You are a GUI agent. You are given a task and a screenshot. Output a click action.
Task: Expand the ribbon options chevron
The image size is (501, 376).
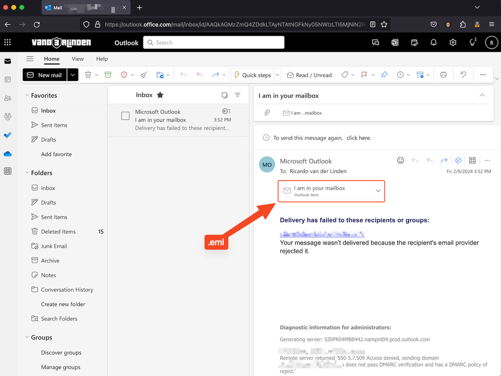[x=496, y=79]
